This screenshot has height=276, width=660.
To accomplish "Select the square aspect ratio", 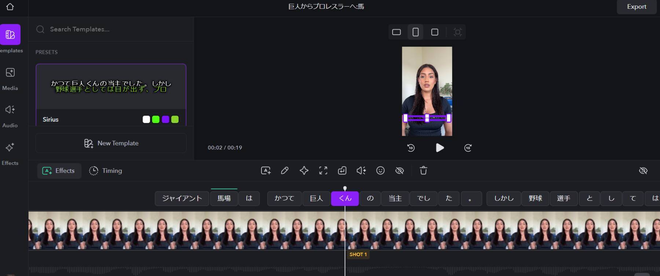I will [434, 32].
